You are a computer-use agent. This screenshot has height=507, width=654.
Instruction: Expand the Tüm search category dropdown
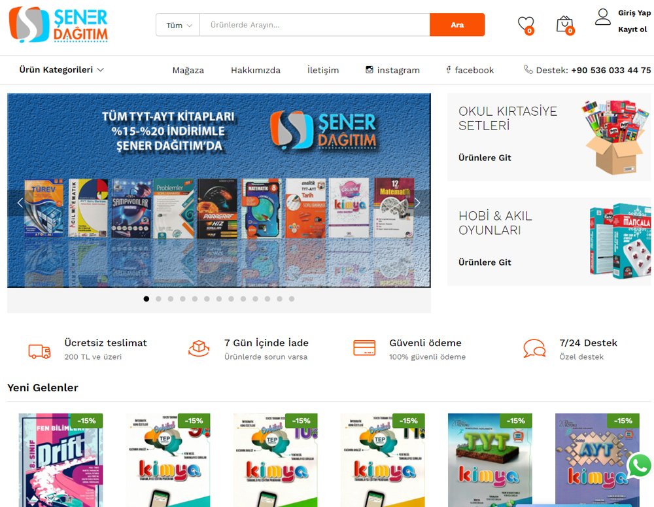point(178,25)
